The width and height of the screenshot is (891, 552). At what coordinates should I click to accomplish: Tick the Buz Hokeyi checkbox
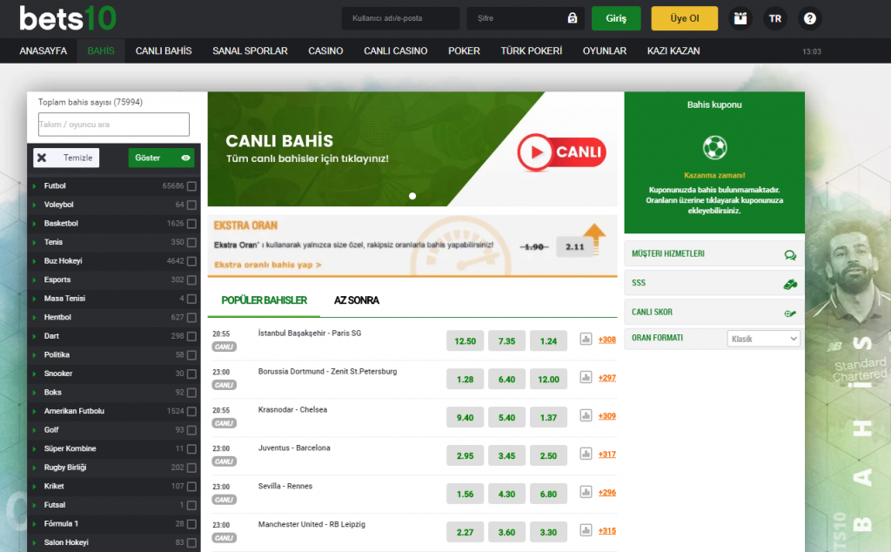pos(191,261)
